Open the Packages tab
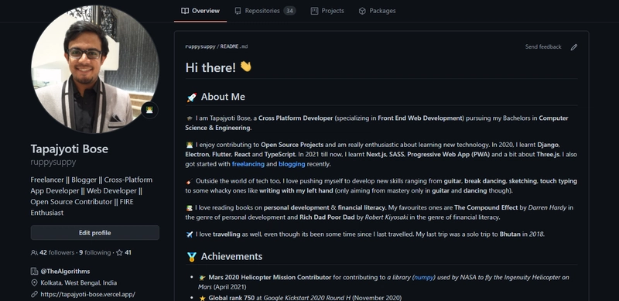This screenshot has width=619, height=301. click(x=377, y=11)
